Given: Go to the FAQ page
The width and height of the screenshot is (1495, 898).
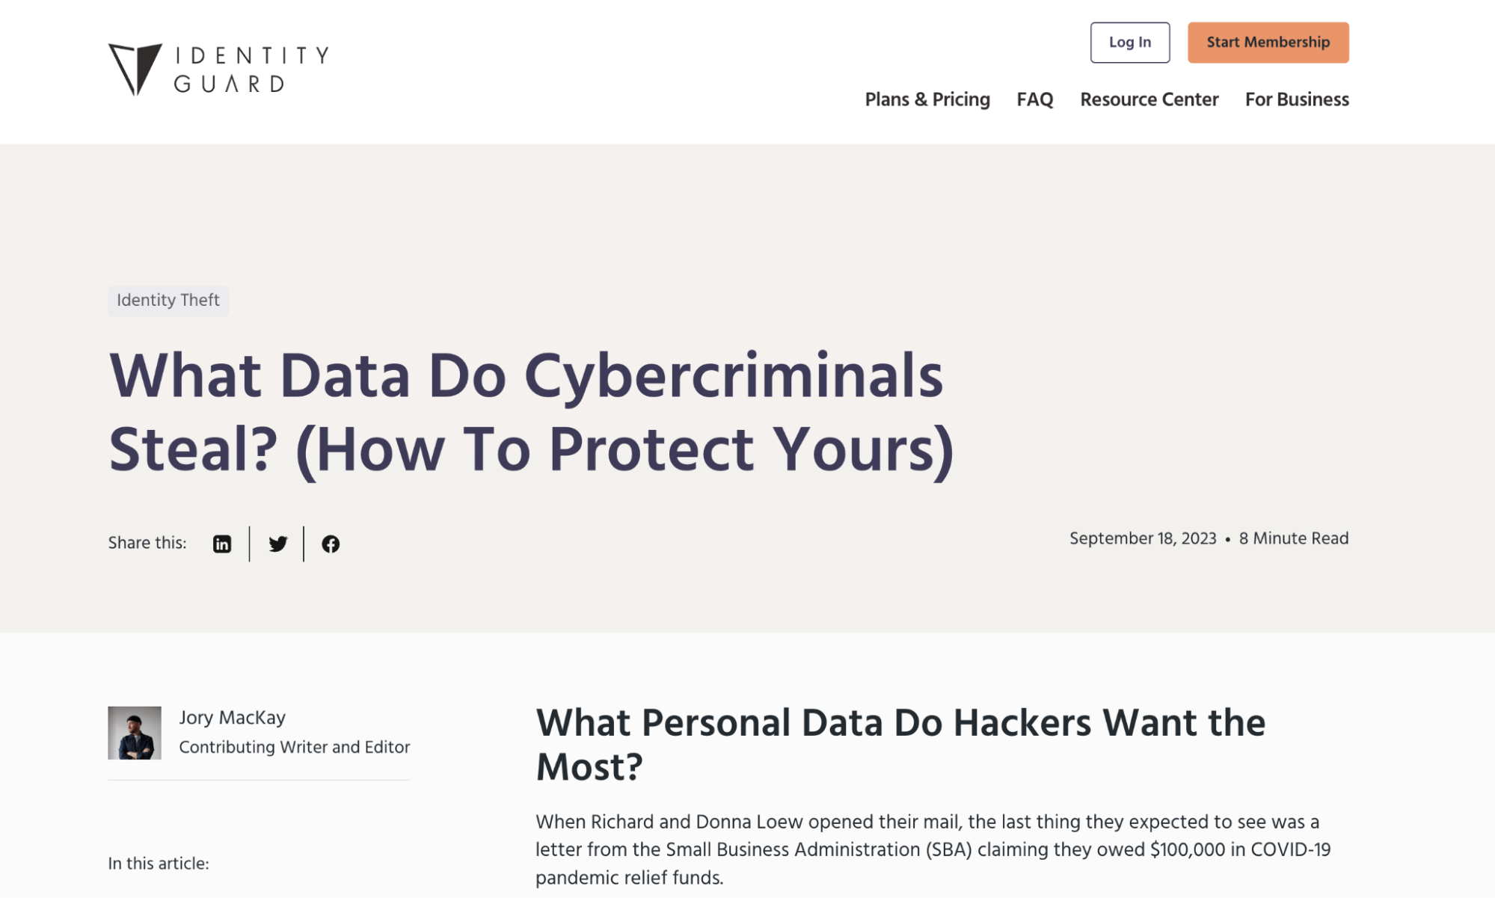Looking at the screenshot, I should [1034, 99].
